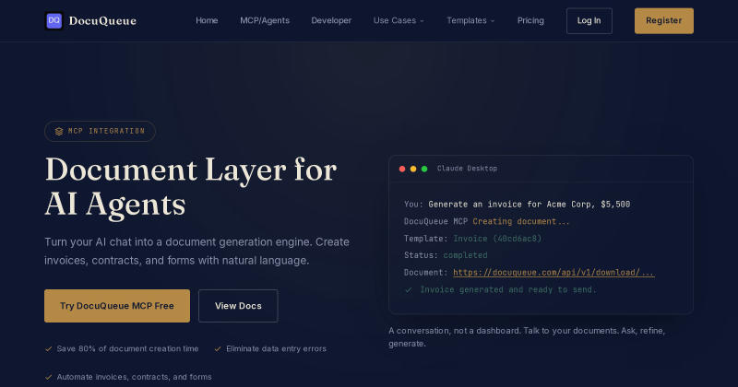Click 'A conversation, not a dashboard' caption
Image resolution: width=738 pixels, height=387 pixels.
[x=527, y=337]
